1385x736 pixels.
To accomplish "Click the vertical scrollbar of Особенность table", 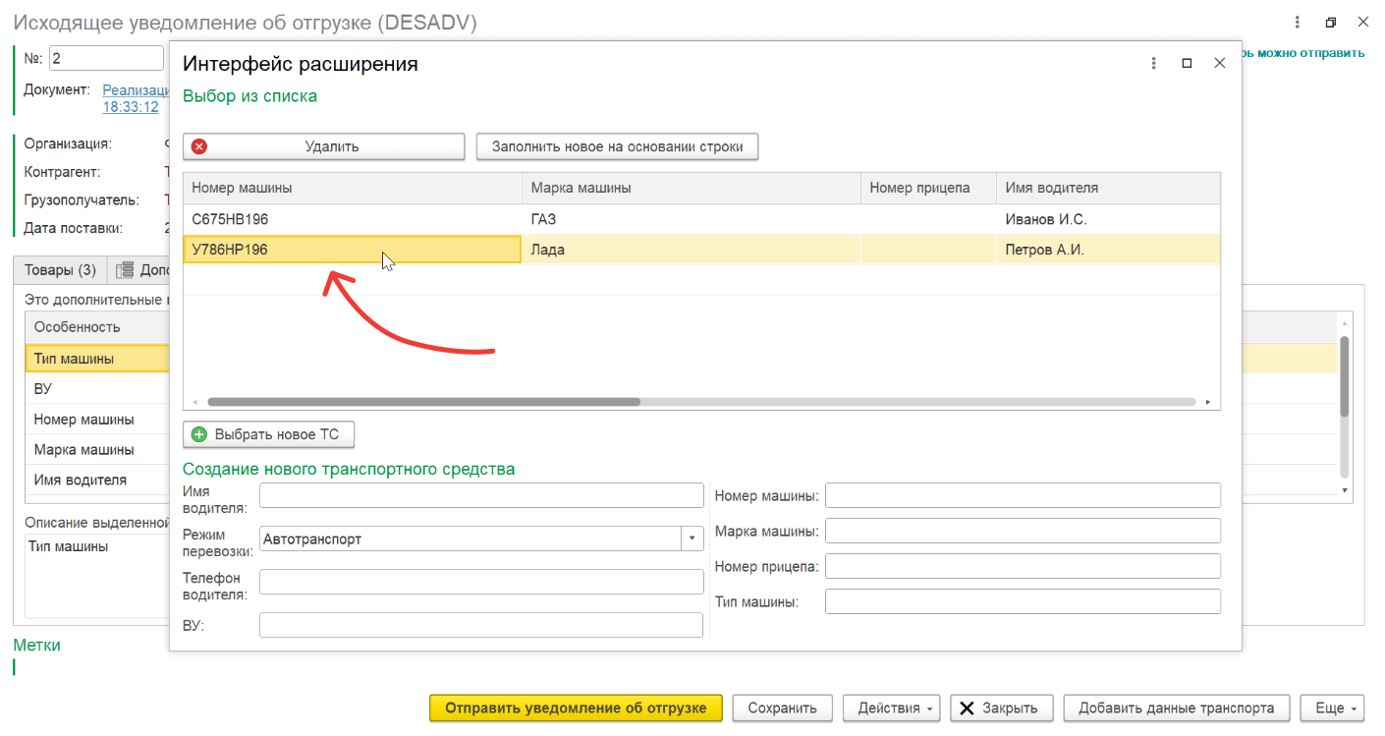I will pyautogui.click(x=1345, y=376).
